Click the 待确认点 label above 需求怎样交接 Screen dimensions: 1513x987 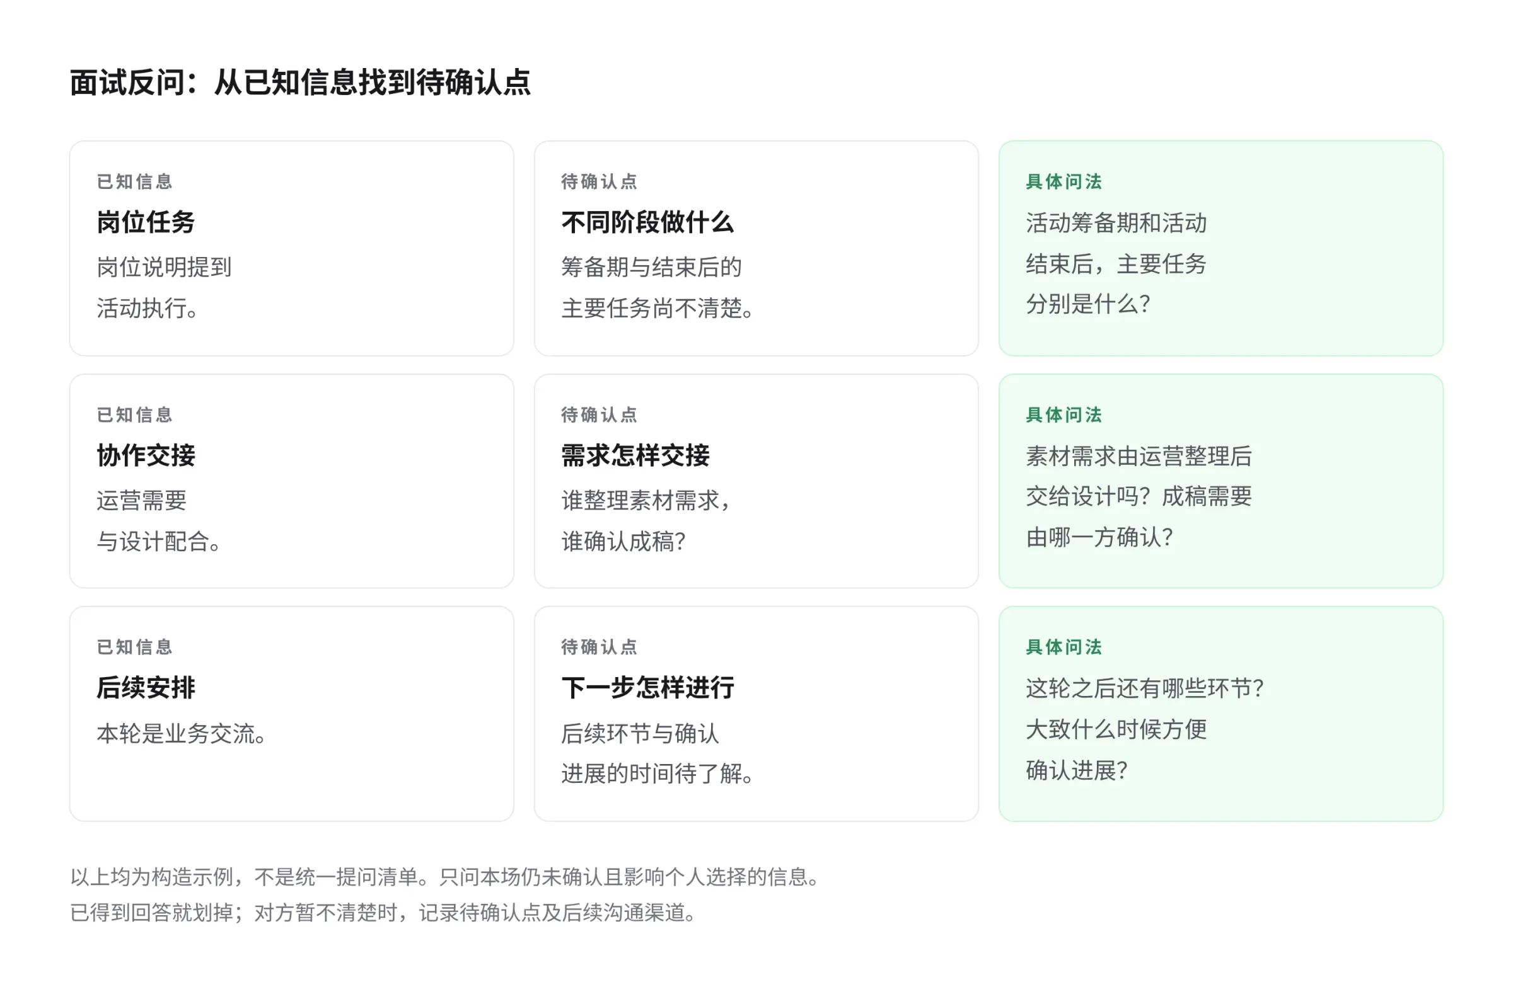click(599, 414)
